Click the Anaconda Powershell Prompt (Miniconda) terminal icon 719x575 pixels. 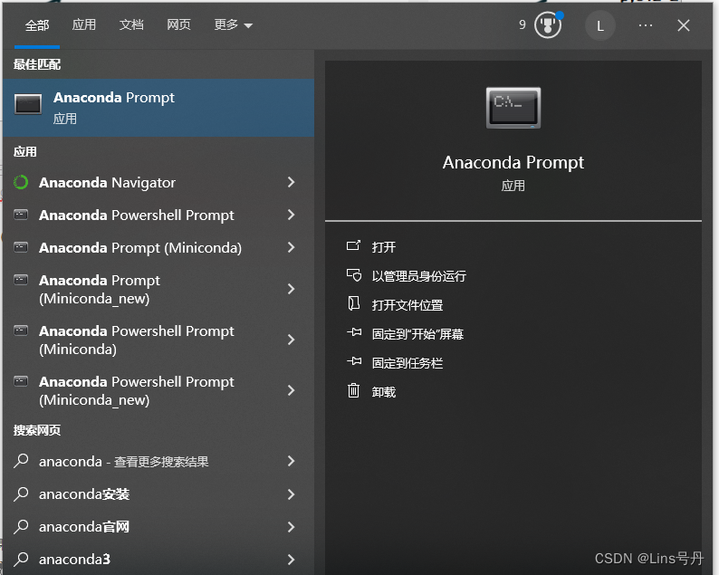[21, 331]
